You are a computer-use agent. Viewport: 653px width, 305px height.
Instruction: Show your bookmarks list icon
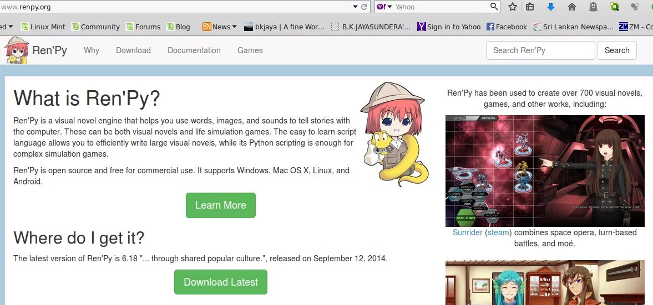point(530,7)
